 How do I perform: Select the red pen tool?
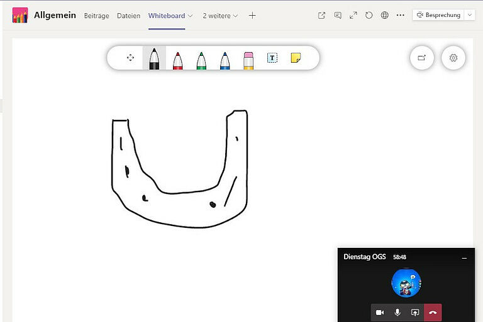[x=178, y=61]
